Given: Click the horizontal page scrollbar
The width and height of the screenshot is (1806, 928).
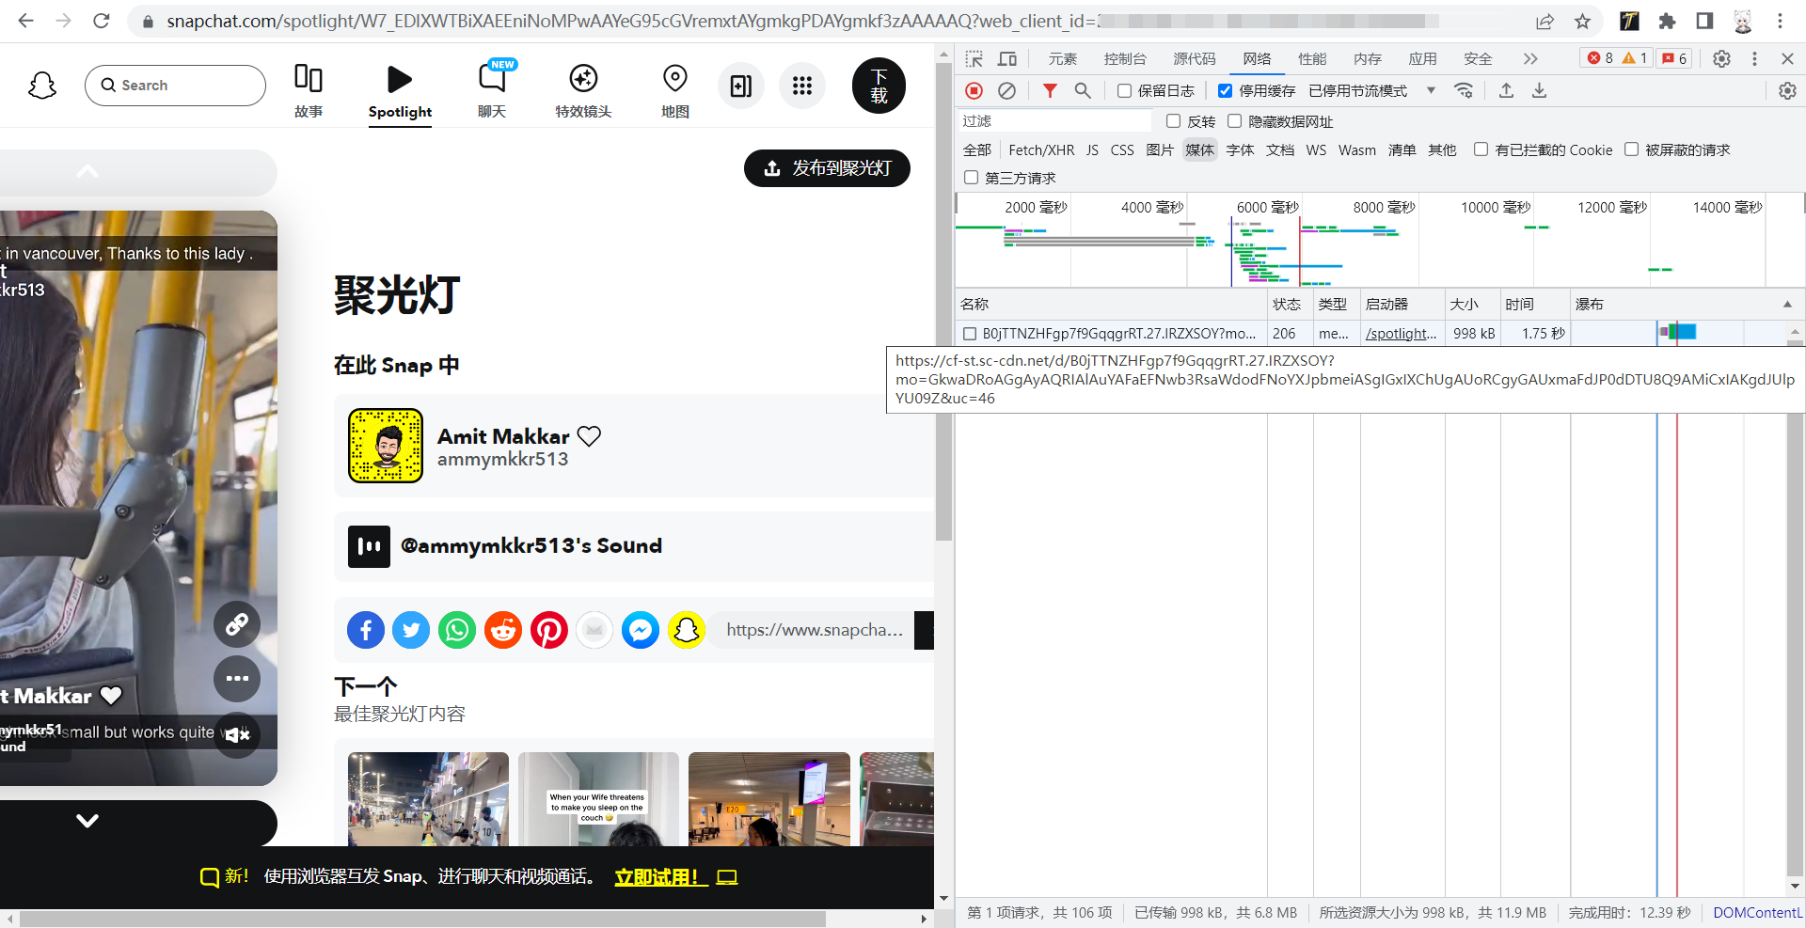Looking at the screenshot, I should 421,919.
